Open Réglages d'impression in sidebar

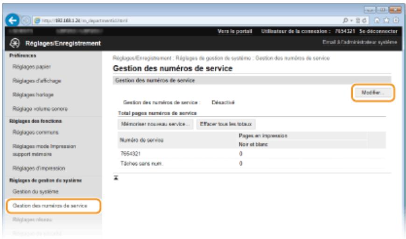tap(39, 169)
